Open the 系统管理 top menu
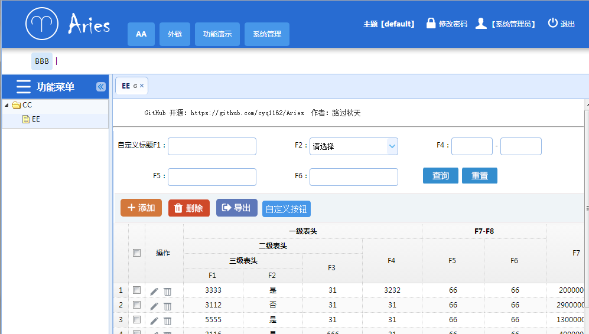 (x=266, y=34)
